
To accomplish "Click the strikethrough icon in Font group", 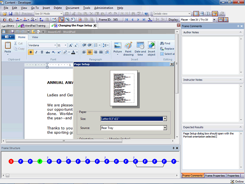I will pyautogui.click(x=47, y=52).
